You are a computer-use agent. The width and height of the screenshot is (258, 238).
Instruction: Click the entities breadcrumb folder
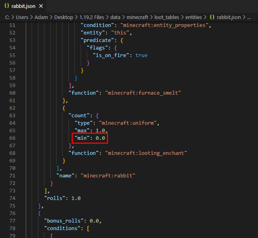coord(193,17)
